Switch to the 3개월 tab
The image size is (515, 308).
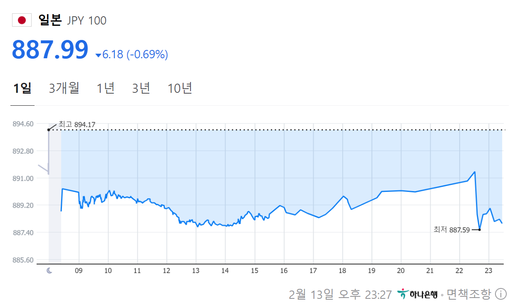click(x=64, y=88)
